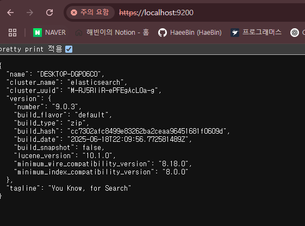305x226 pixels.
Task: Click the "name" key
Action: [x=18, y=74]
